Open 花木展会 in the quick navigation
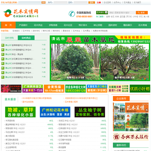 tap(86, 31)
